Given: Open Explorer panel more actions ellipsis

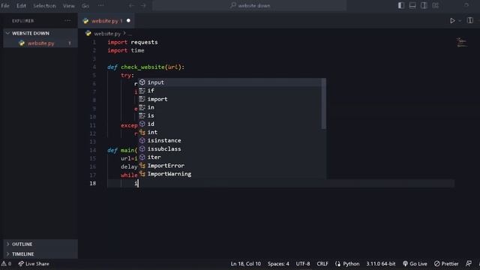Looking at the screenshot, I should click(x=67, y=20).
